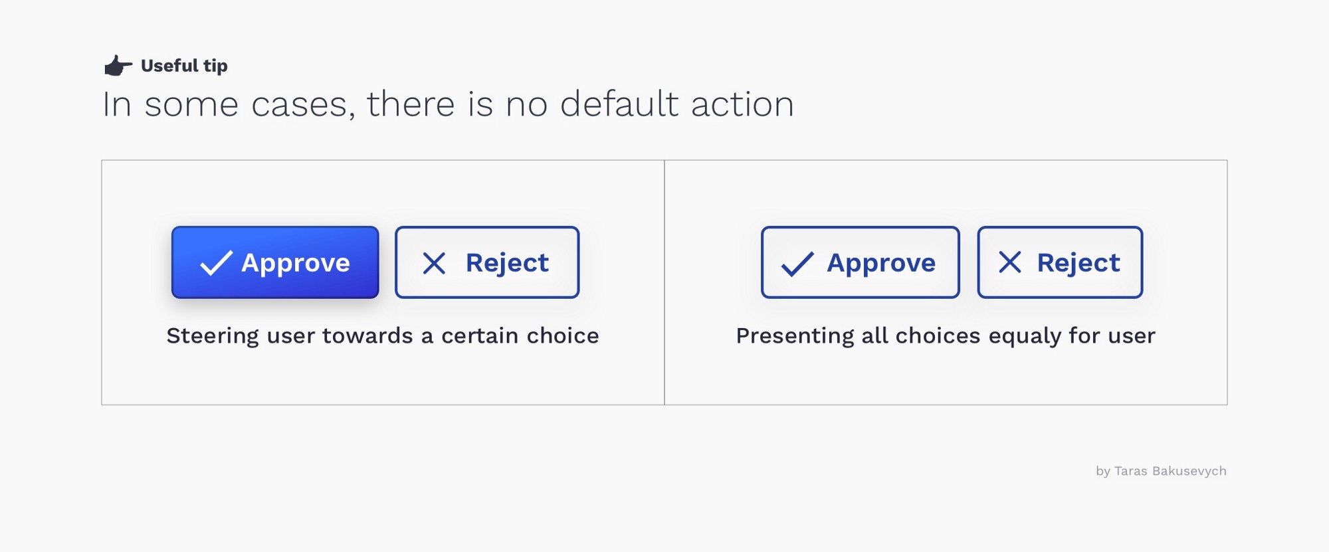Click the caption Steering user towards a certain choice
Screen dimensions: 1329x552
(x=383, y=336)
